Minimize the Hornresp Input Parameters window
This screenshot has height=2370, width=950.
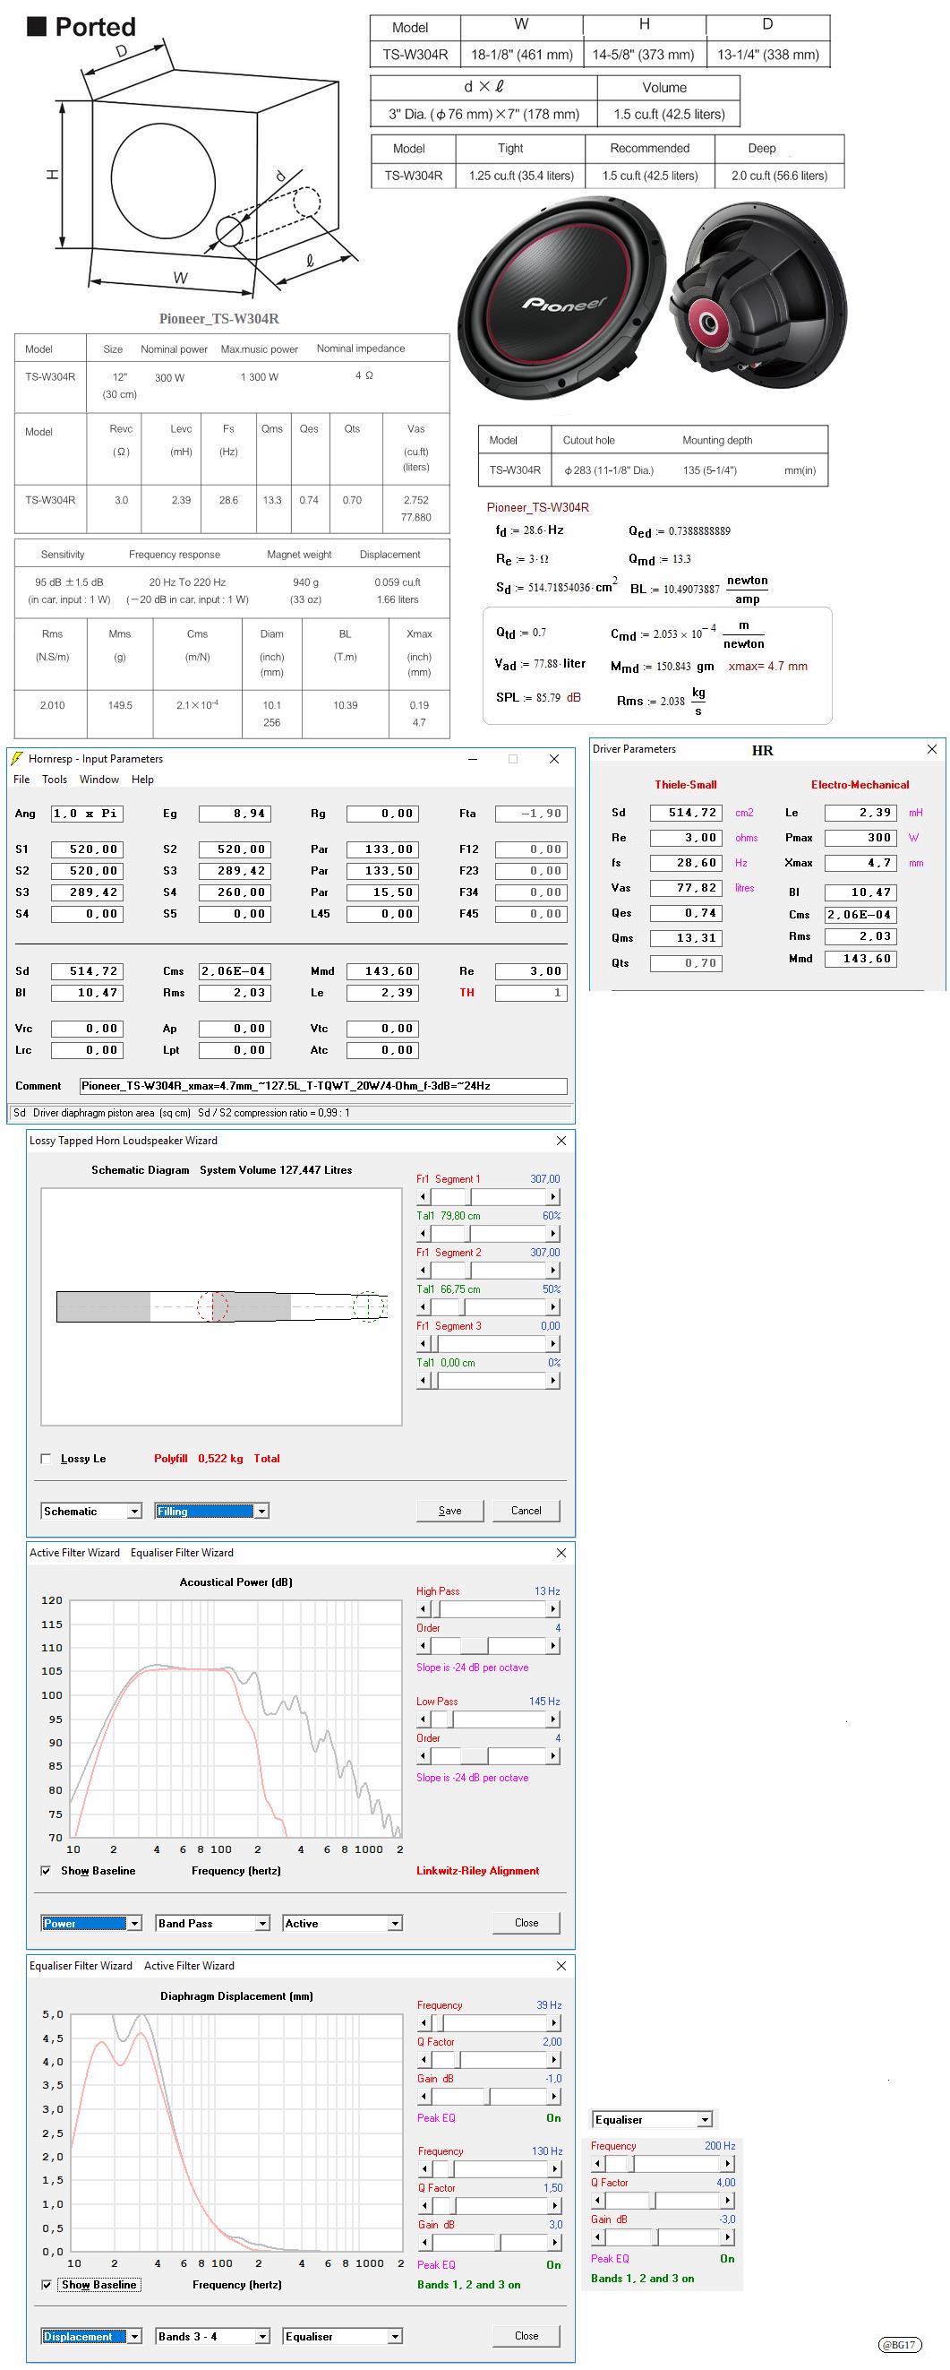click(x=473, y=759)
